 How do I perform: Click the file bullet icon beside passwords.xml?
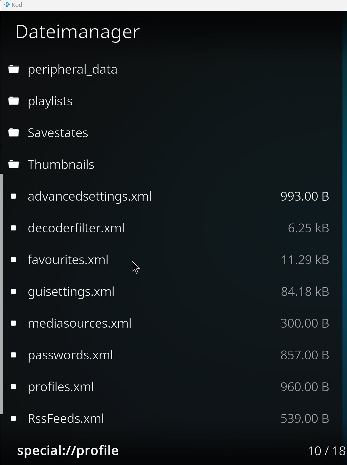[14, 355]
